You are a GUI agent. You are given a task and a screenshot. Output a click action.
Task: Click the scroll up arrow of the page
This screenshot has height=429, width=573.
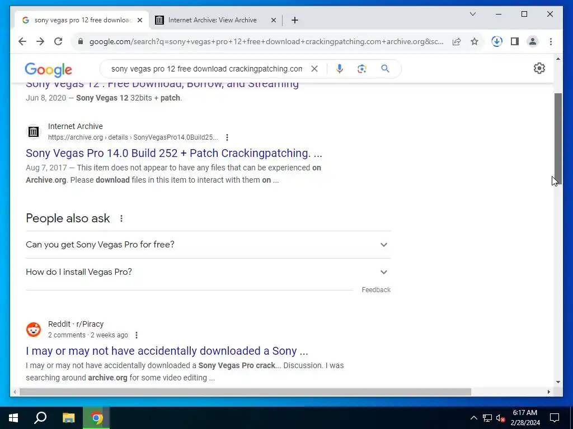(558, 59)
